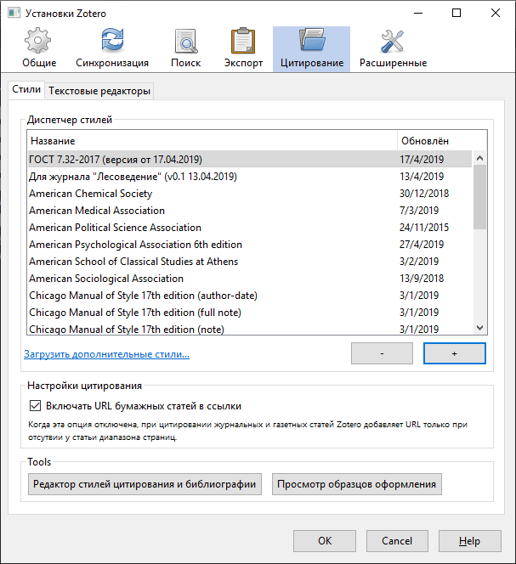Click the style list scrollbar thumb
Screen dimensions: 516x564
479,197
